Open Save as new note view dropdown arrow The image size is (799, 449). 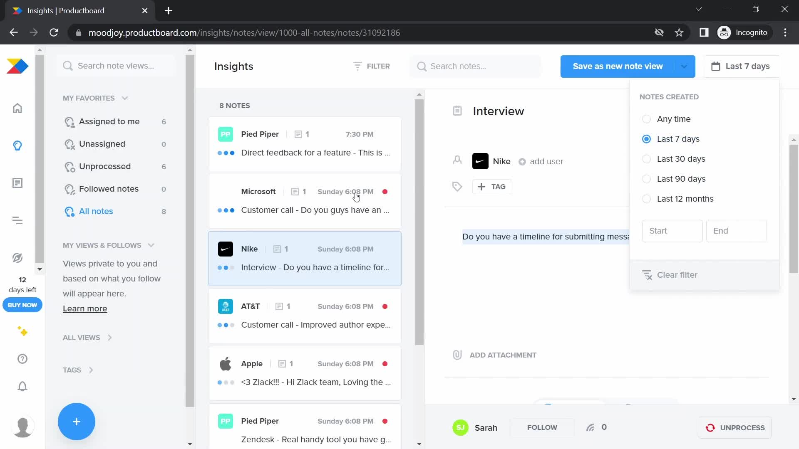click(684, 67)
